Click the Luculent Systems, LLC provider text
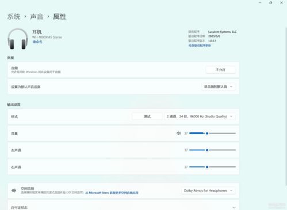 pyautogui.click(x=223, y=32)
